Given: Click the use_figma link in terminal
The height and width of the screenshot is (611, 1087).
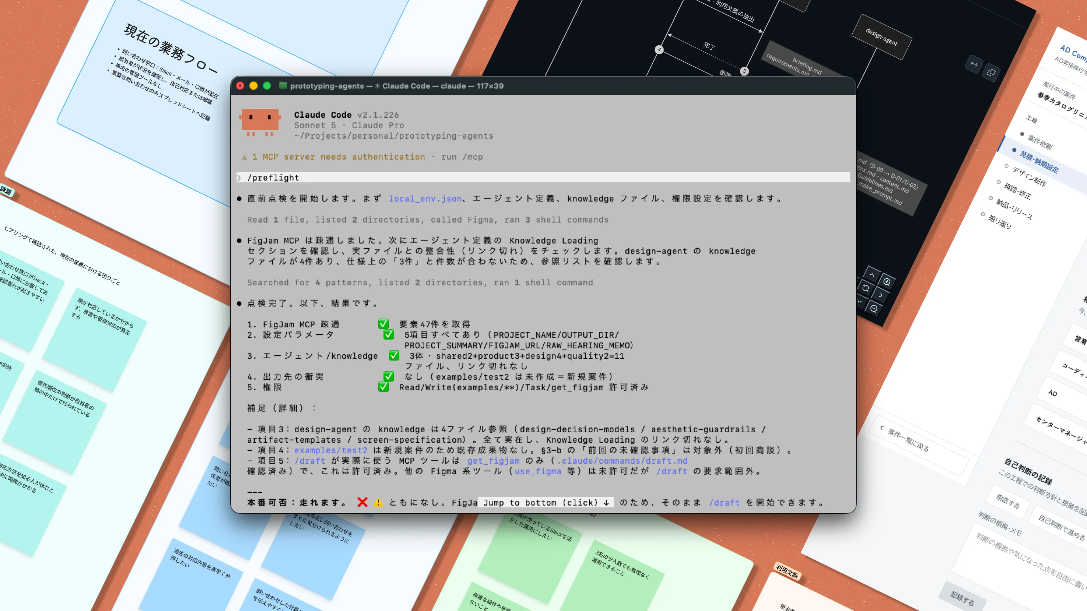Looking at the screenshot, I should tap(538, 472).
